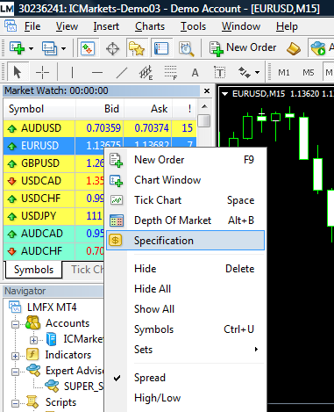Choose Chart Window in context menu
Viewport: 334px width, 412px height.
[x=186, y=180]
